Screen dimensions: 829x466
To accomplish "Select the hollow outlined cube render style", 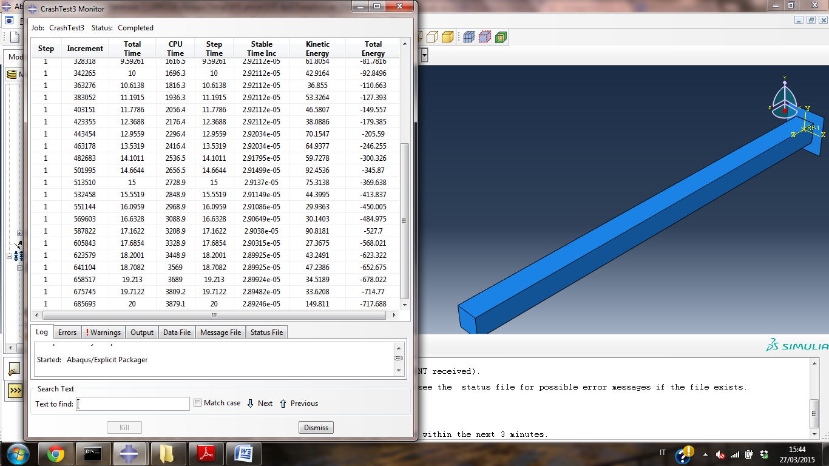I will [432, 37].
